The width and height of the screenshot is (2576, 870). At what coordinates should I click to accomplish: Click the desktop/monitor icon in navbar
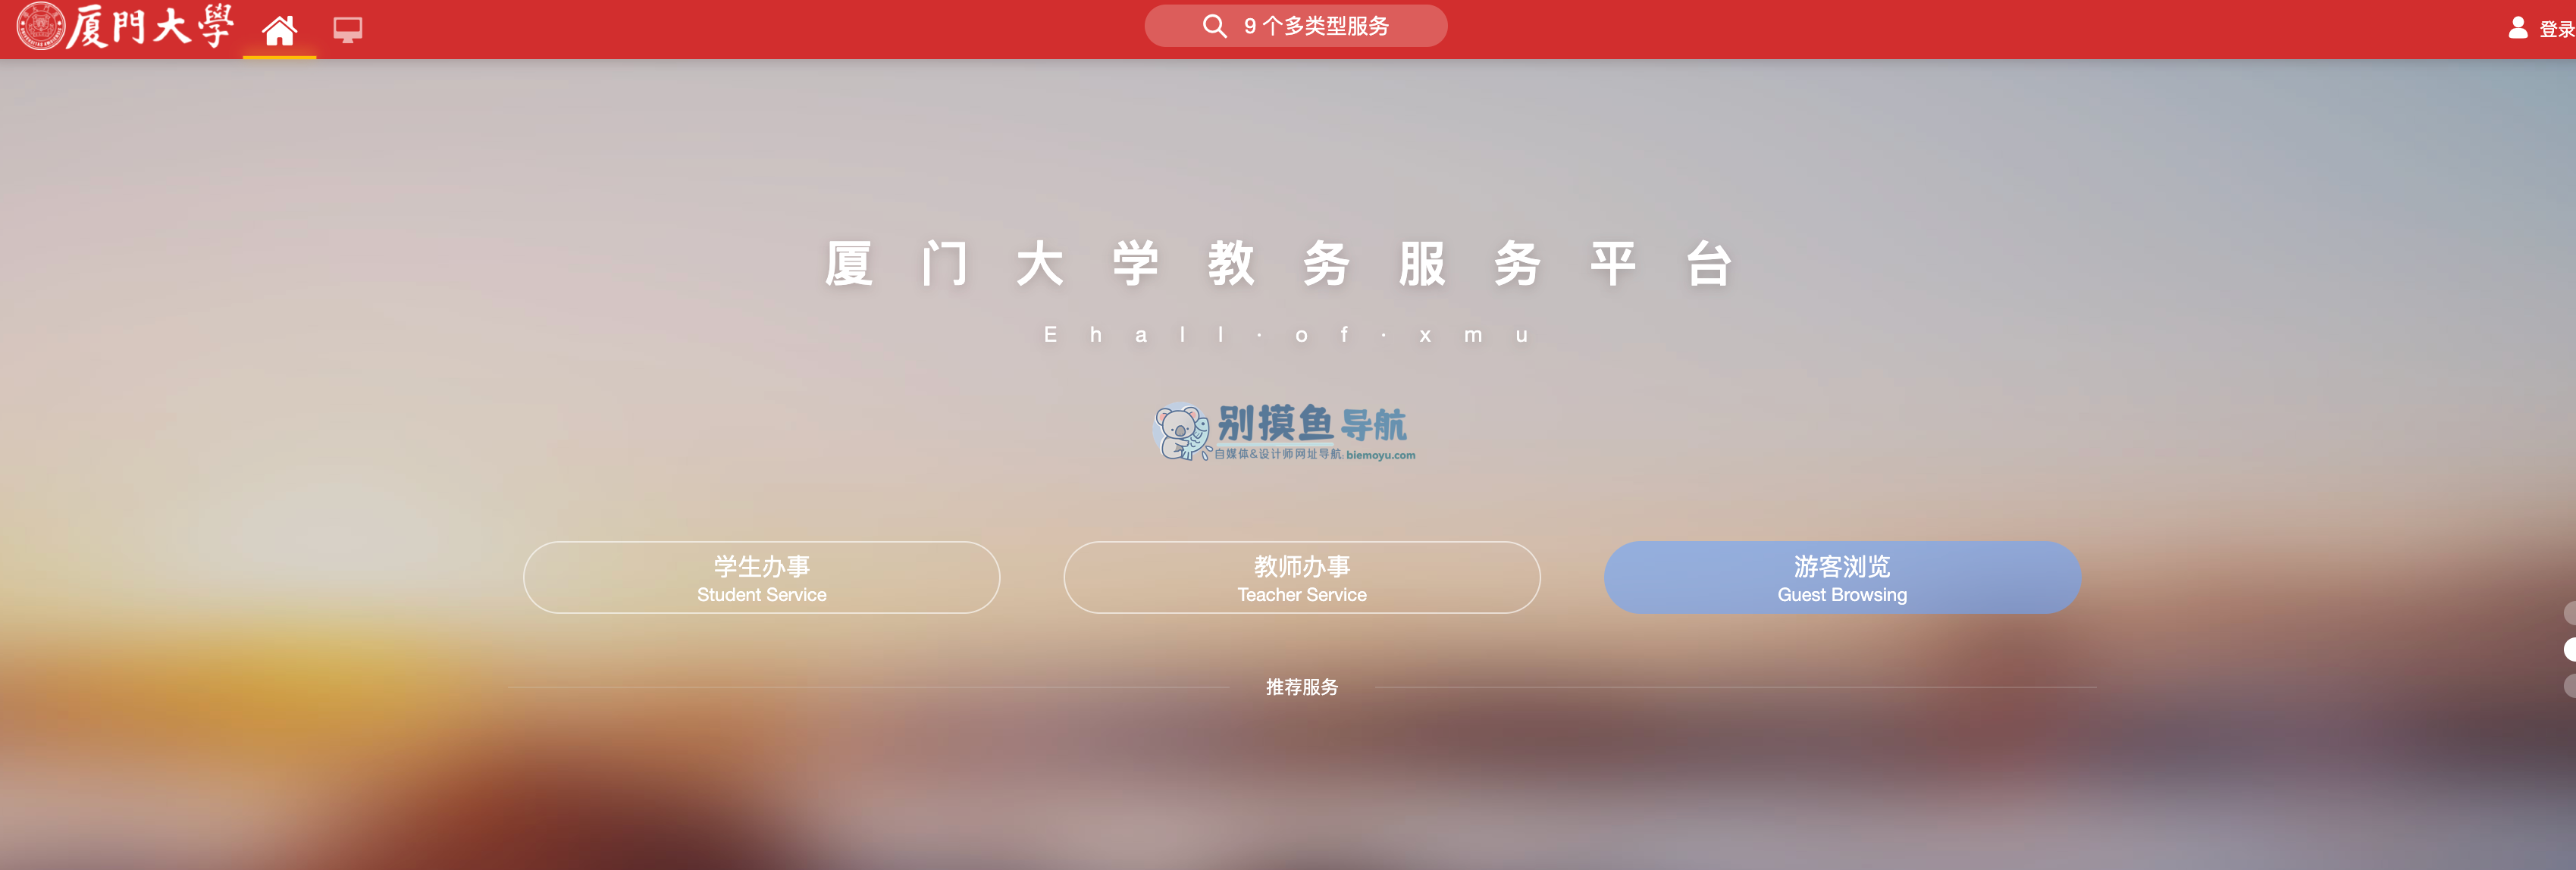click(346, 28)
